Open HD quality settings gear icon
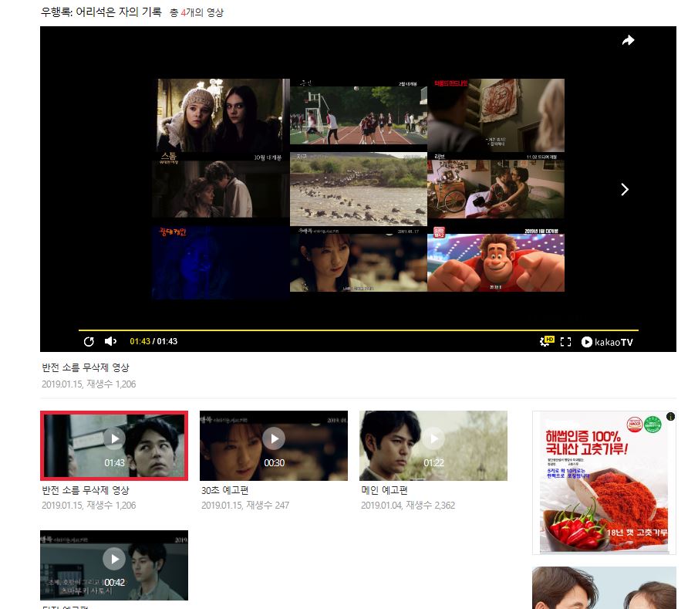Viewport: 698px width, 609px height. (546, 341)
